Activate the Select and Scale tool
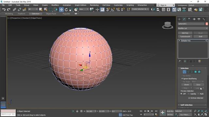Image resolution: width=209 pixels, height=117 pixels. [x=71, y=9]
